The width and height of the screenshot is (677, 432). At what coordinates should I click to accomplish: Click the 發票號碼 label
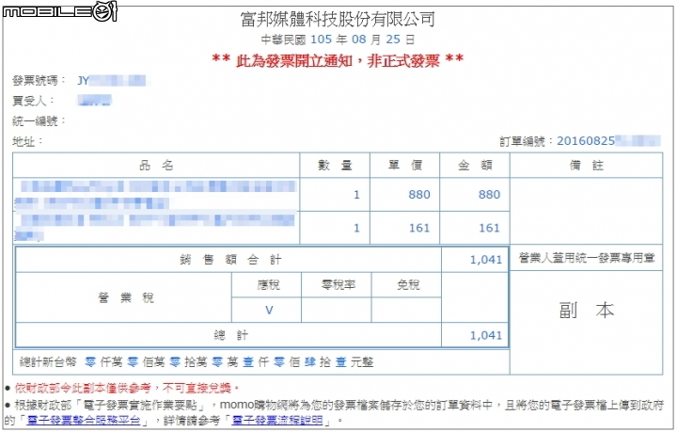pyautogui.click(x=39, y=80)
